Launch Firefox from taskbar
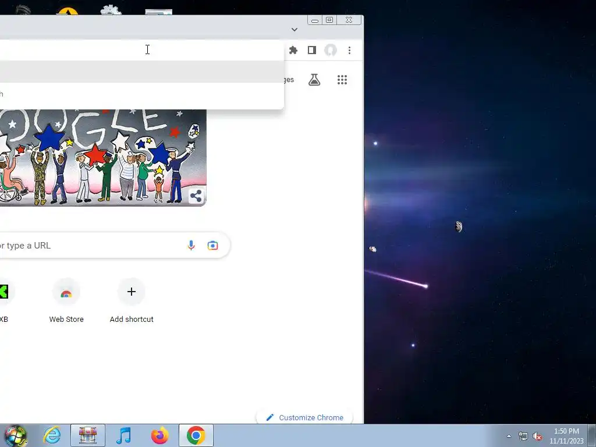 pos(159,435)
